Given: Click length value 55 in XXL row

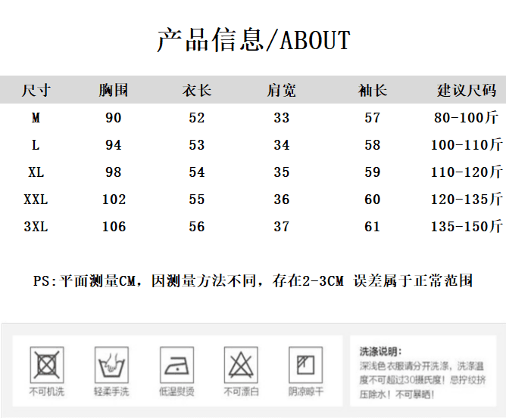Looking at the screenshot, I should [197, 200].
